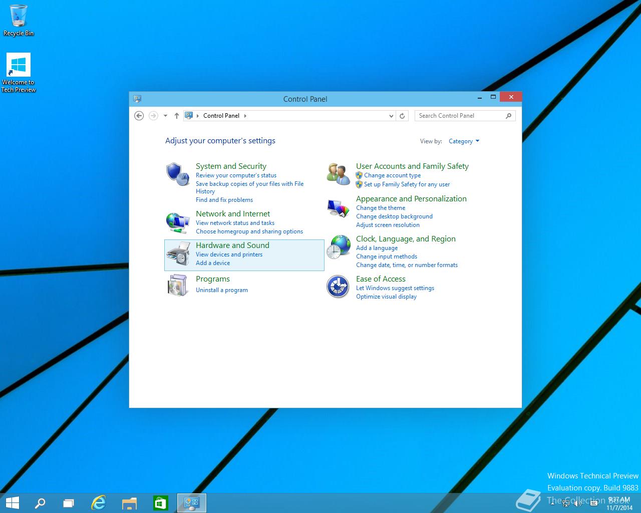This screenshot has height=513, width=641.
Task: Click the Control Panel window title icon
Action: pos(137,99)
